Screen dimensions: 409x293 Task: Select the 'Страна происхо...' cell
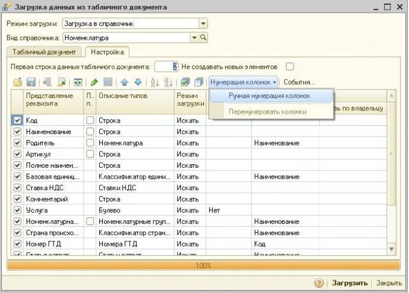[x=54, y=232]
